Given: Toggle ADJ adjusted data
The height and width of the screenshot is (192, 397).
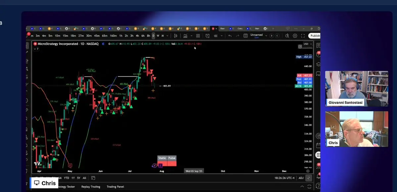Looking at the screenshot, I should [301, 178].
